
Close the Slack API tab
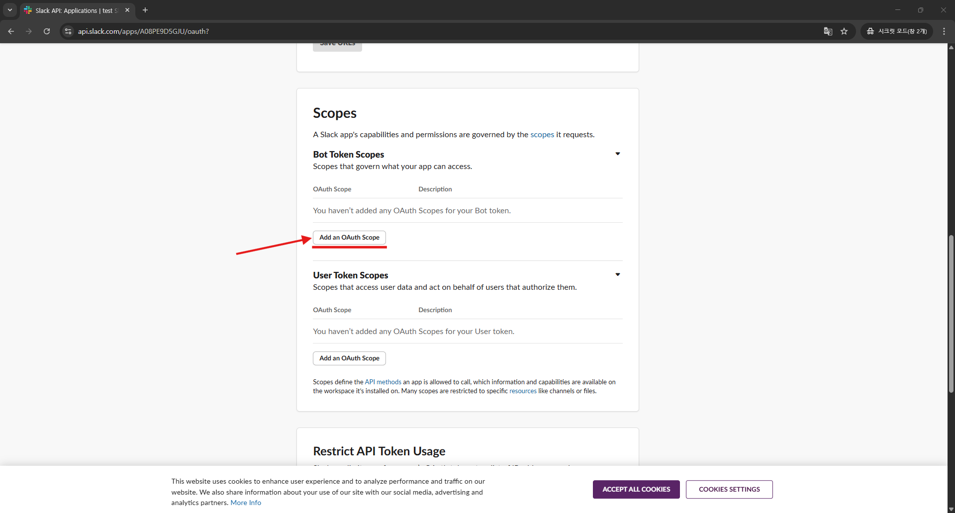[127, 10]
